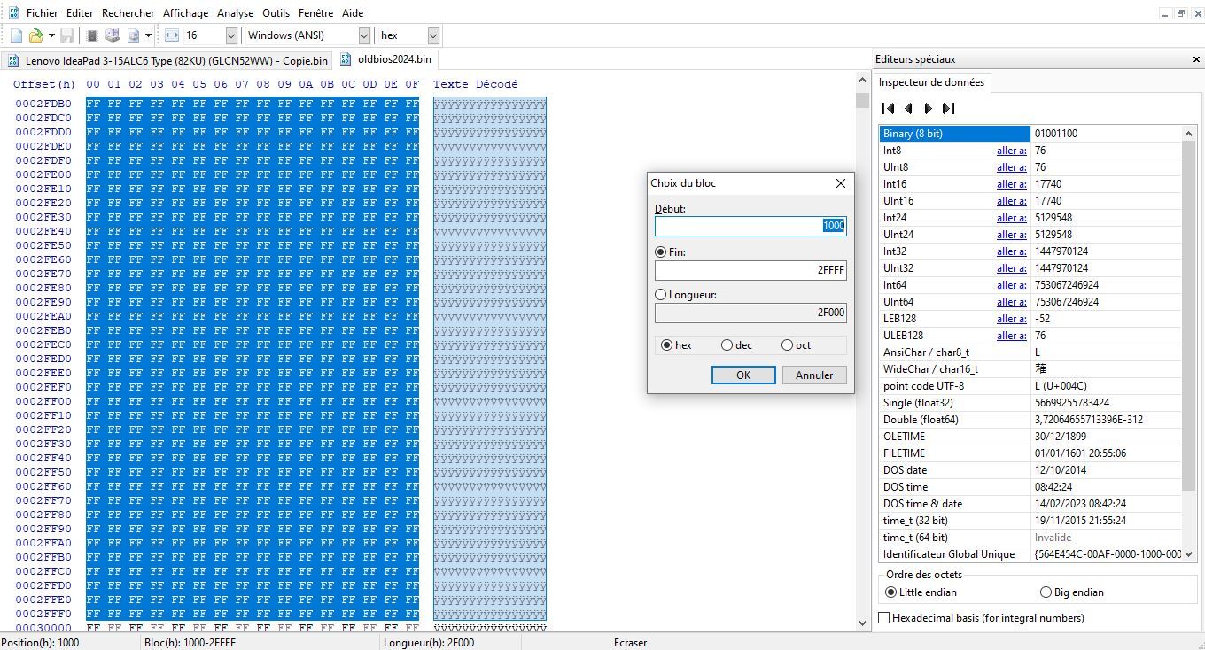Viewport: 1205px width, 650px height.
Task: Expand the bytes per row dropdown
Action: (231, 35)
